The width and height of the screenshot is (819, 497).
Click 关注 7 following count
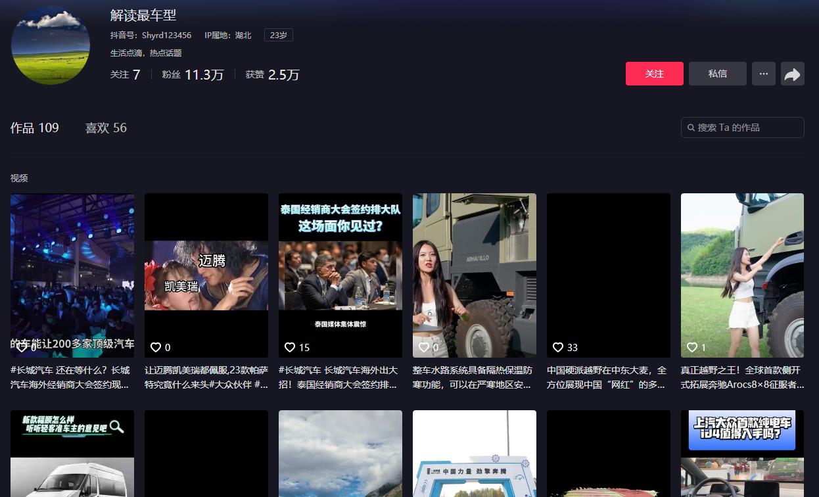pyautogui.click(x=125, y=75)
